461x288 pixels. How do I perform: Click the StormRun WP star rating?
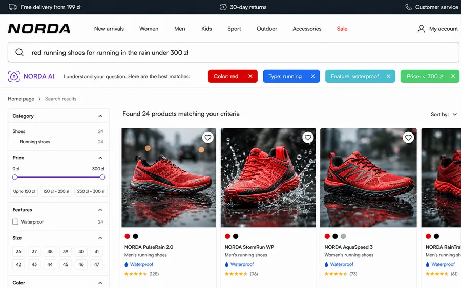(236, 274)
